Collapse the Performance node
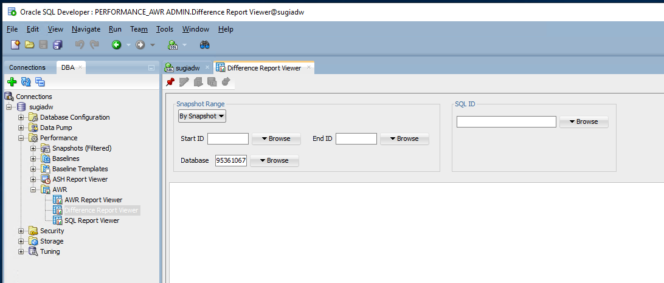The image size is (664, 283). 21,138
